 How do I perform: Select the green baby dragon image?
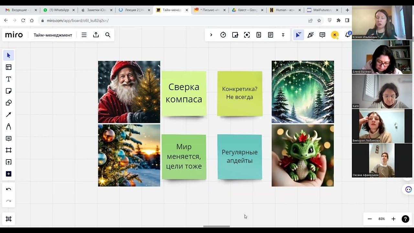pyautogui.click(x=303, y=155)
